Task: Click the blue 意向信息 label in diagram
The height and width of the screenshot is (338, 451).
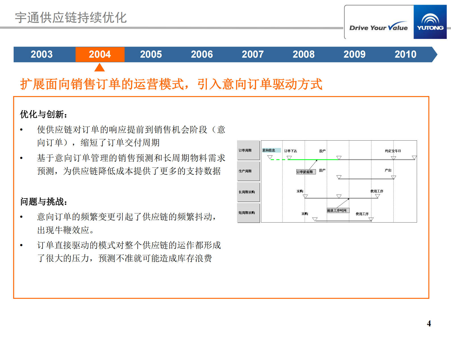Action: tap(271, 150)
